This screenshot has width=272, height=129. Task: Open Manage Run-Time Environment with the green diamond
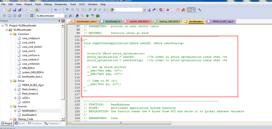coord(87,16)
